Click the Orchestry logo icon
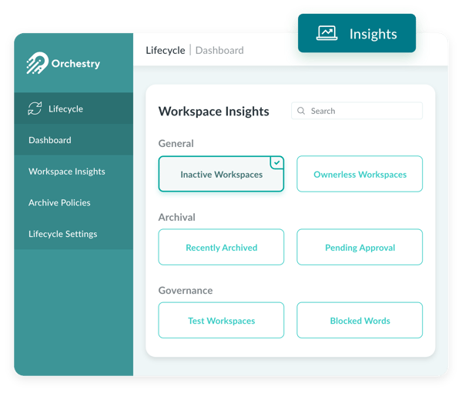 pyautogui.click(x=37, y=63)
